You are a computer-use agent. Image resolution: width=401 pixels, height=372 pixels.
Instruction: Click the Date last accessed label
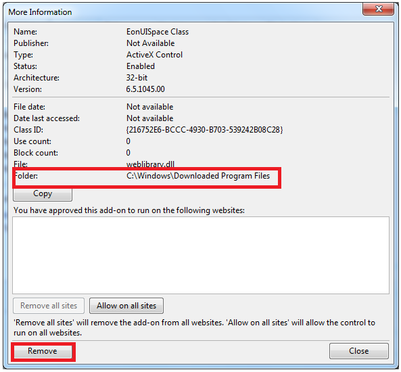(47, 118)
